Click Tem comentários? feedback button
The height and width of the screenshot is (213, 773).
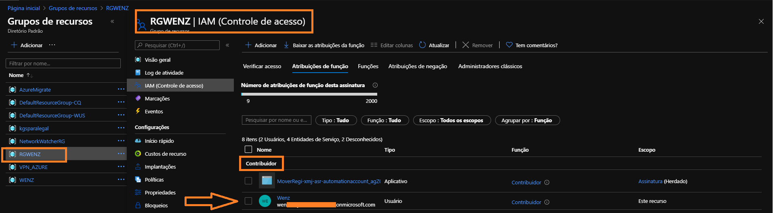coord(531,45)
